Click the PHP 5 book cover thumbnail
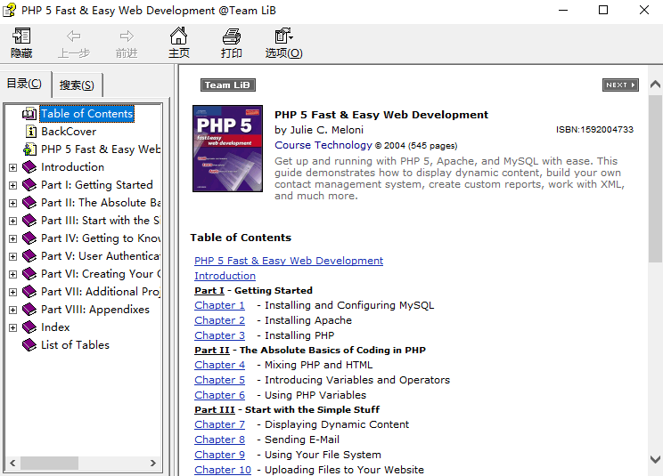 (x=227, y=149)
